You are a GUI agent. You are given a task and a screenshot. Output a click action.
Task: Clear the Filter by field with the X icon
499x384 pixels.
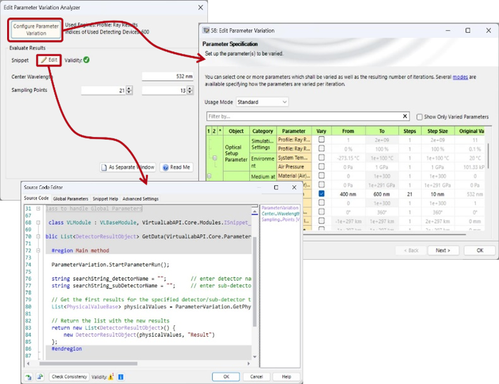405,116
